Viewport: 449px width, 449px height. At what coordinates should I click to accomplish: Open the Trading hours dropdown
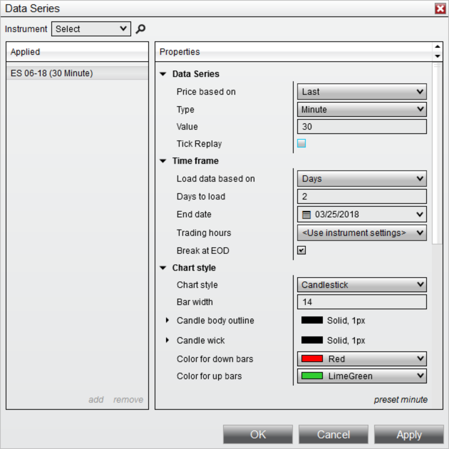pyautogui.click(x=362, y=233)
